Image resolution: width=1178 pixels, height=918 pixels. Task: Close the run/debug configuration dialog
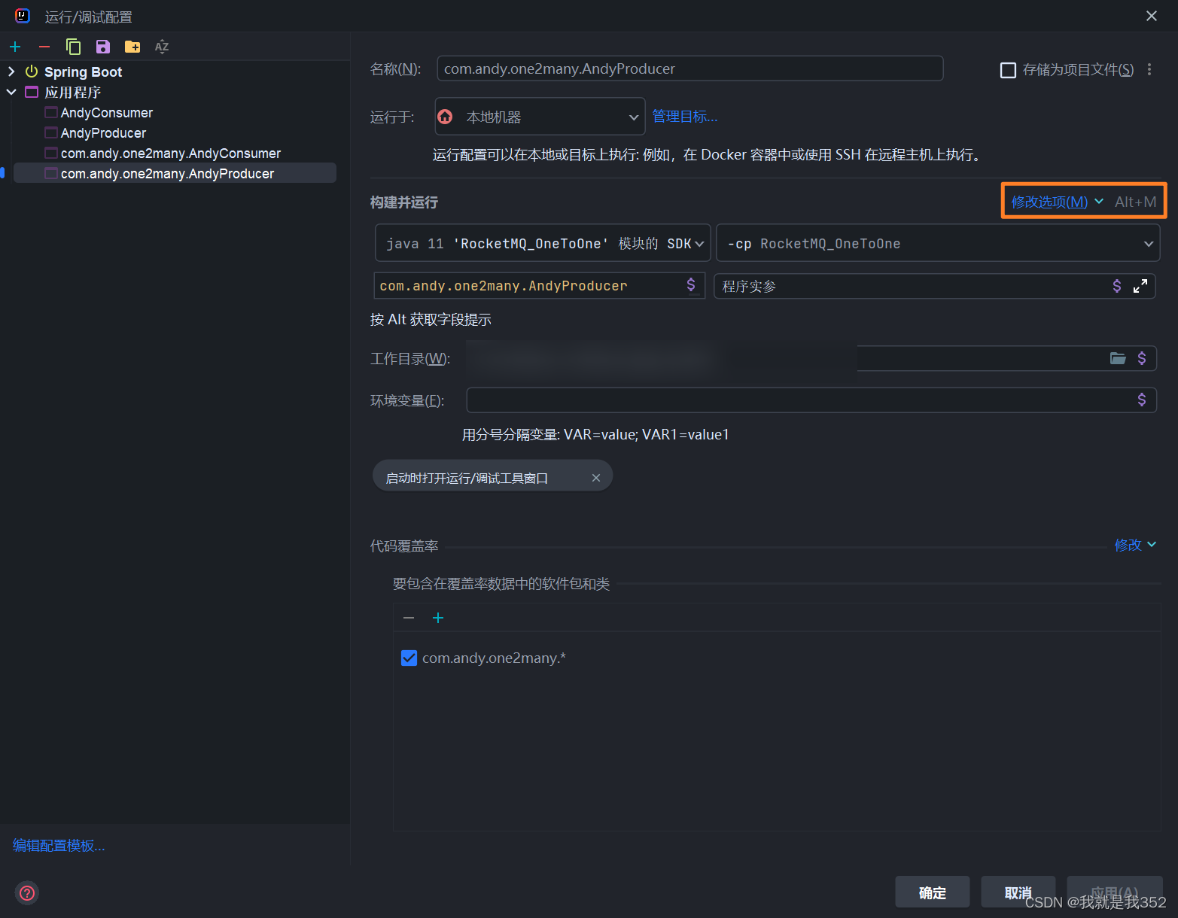point(1152,16)
